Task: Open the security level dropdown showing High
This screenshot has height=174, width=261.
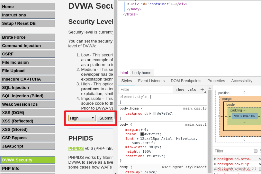Action: 82,118
